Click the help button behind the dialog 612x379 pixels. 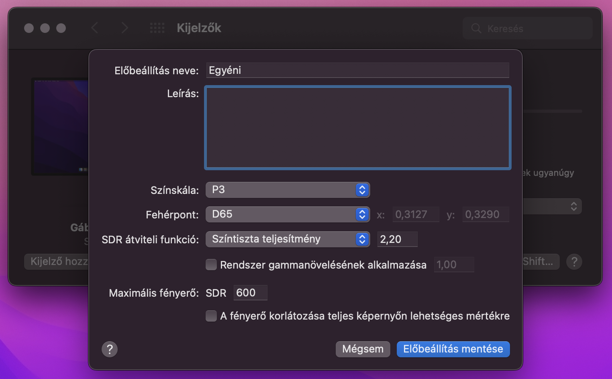[x=574, y=262]
